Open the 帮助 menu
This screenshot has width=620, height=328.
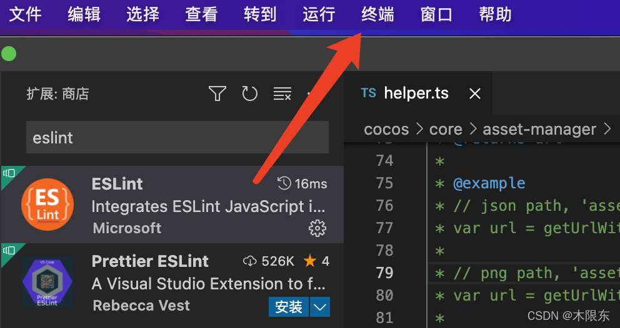[495, 14]
